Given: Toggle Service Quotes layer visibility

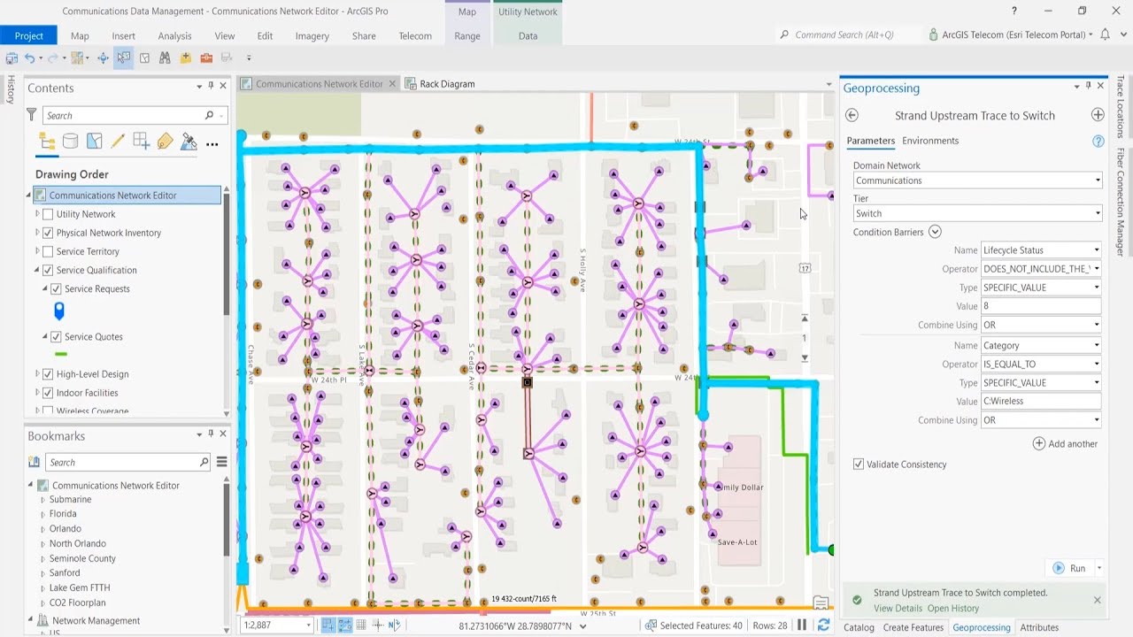Looking at the screenshot, I should tap(56, 336).
